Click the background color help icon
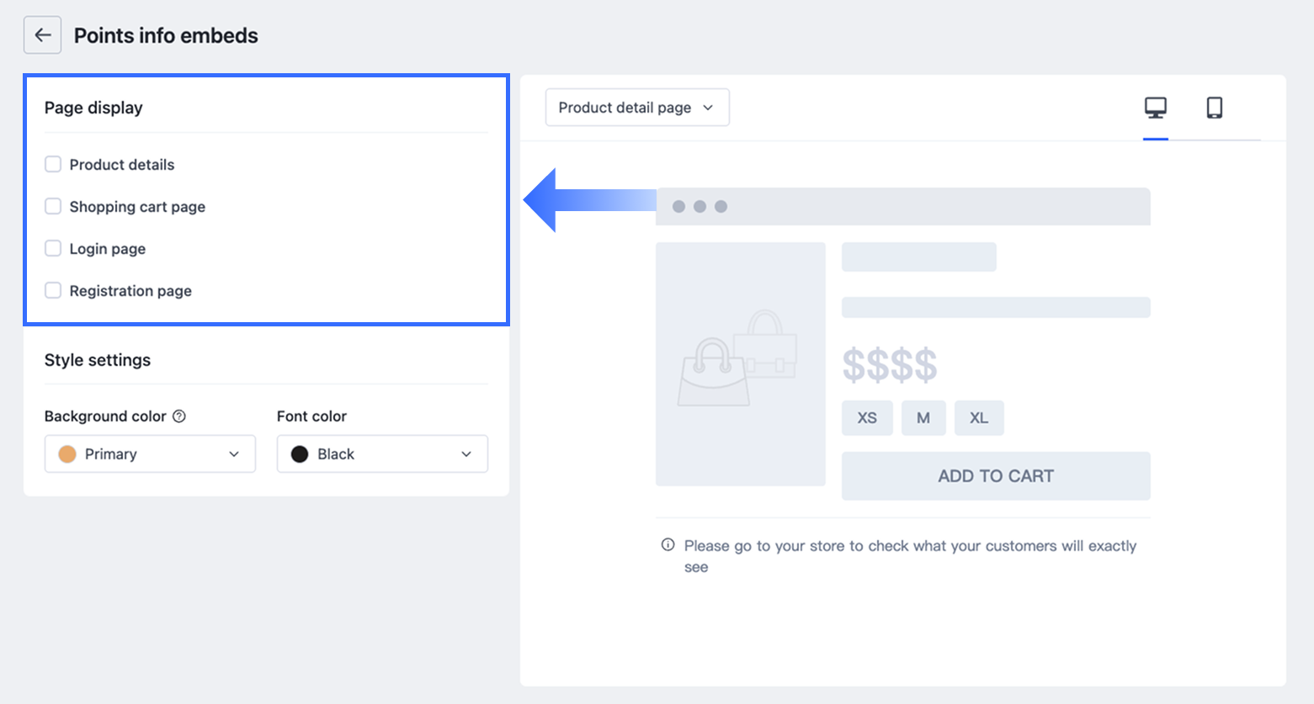Viewport: 1314px width, 704px height. click(179, 416)
